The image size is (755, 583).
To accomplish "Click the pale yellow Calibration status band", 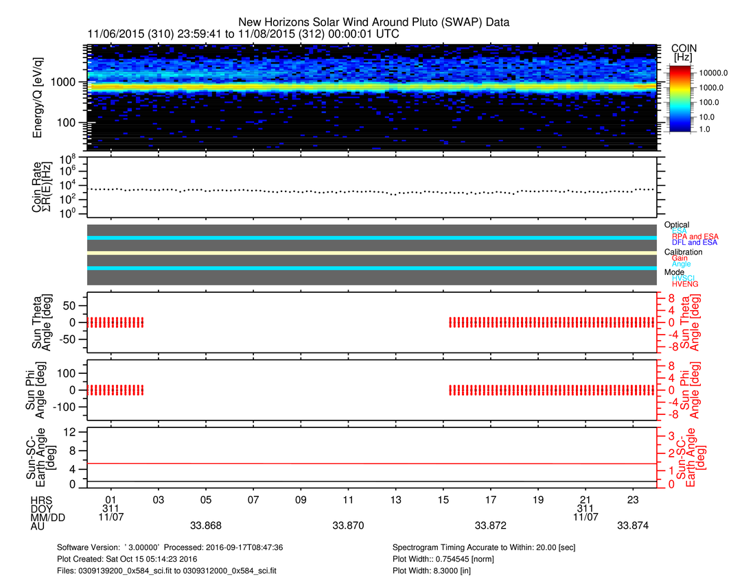I will [x=371, y=253].
